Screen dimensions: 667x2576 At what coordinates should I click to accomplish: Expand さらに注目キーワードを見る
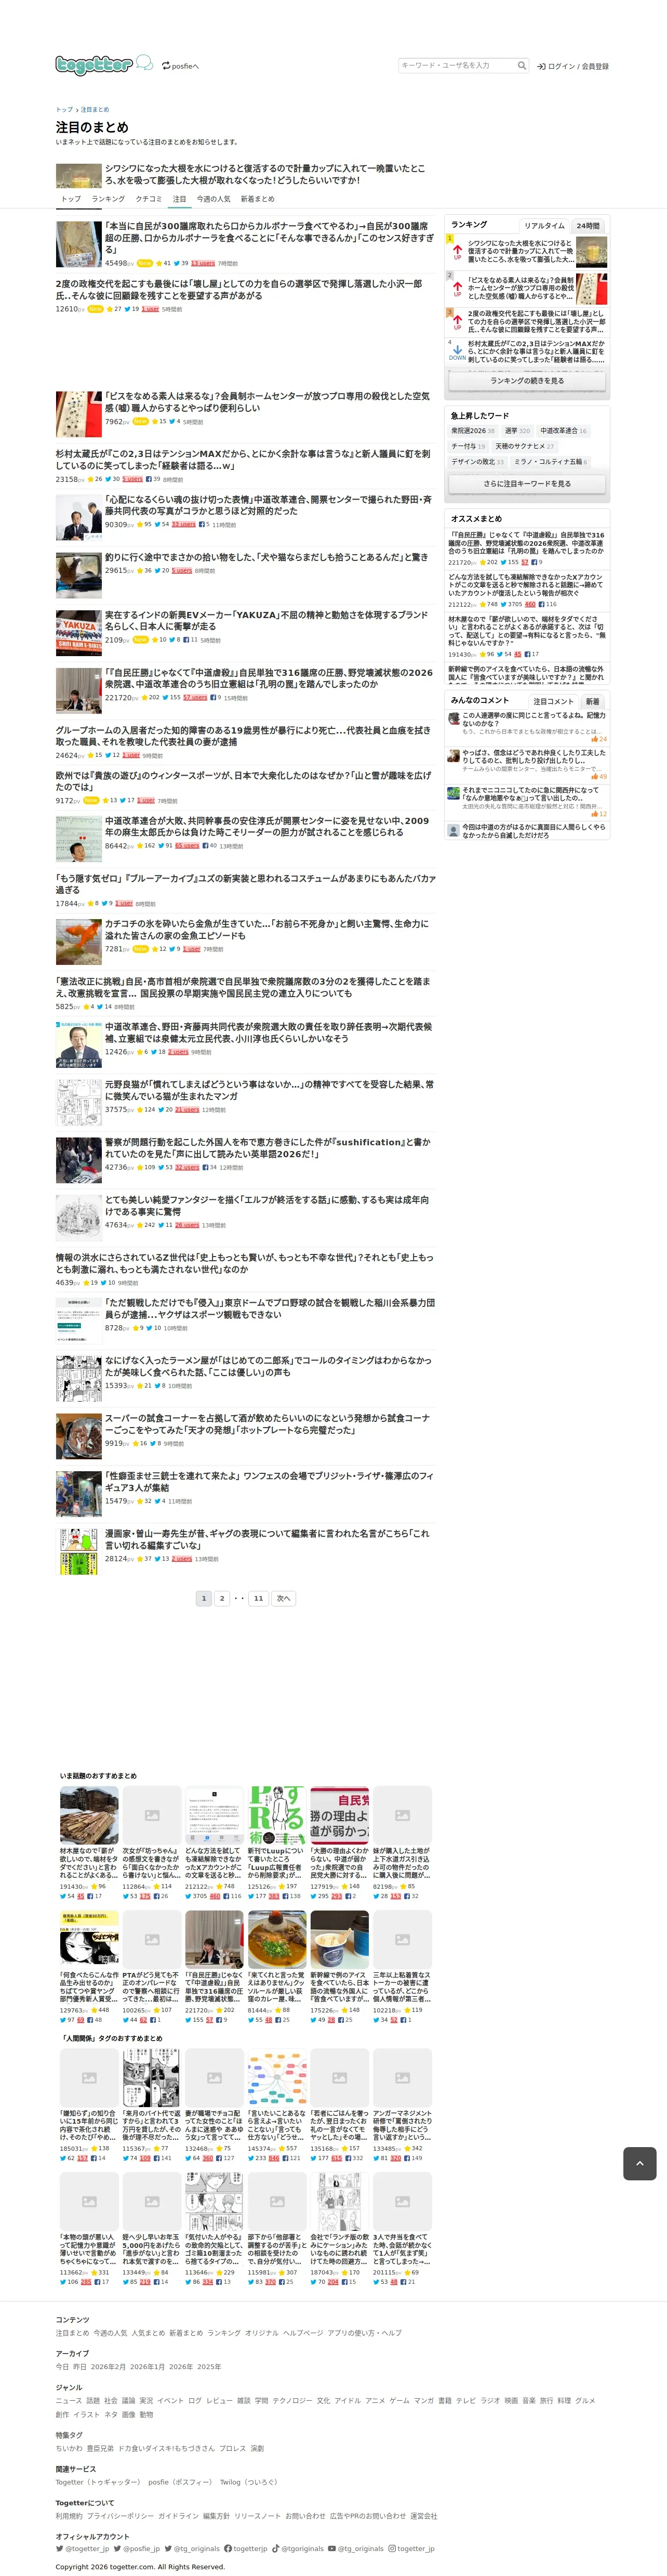click(x=527, y=483)
